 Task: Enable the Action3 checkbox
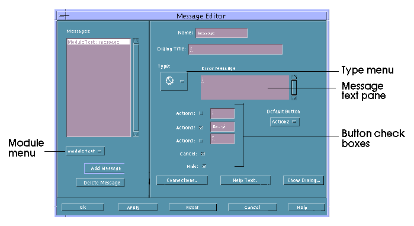pyautogui.click(x=201, y=141)
